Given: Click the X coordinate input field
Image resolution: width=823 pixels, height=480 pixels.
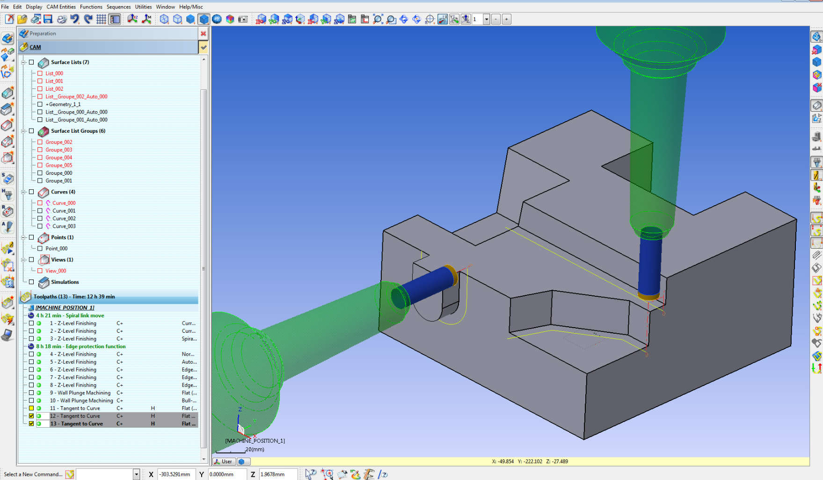Looking at the screenshot, I should (175, 474).
